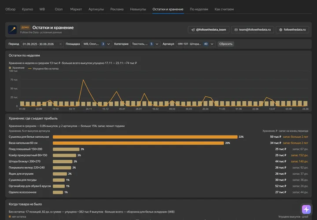This screenshot has height=220, width=317.
Task: Open the Артикулы tab
Action: [x=96, y=9]
